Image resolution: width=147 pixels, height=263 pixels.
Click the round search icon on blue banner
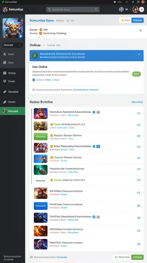click(35, 55)
